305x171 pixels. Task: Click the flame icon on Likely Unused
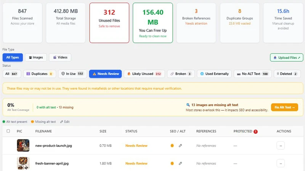(x=129, y=74)
